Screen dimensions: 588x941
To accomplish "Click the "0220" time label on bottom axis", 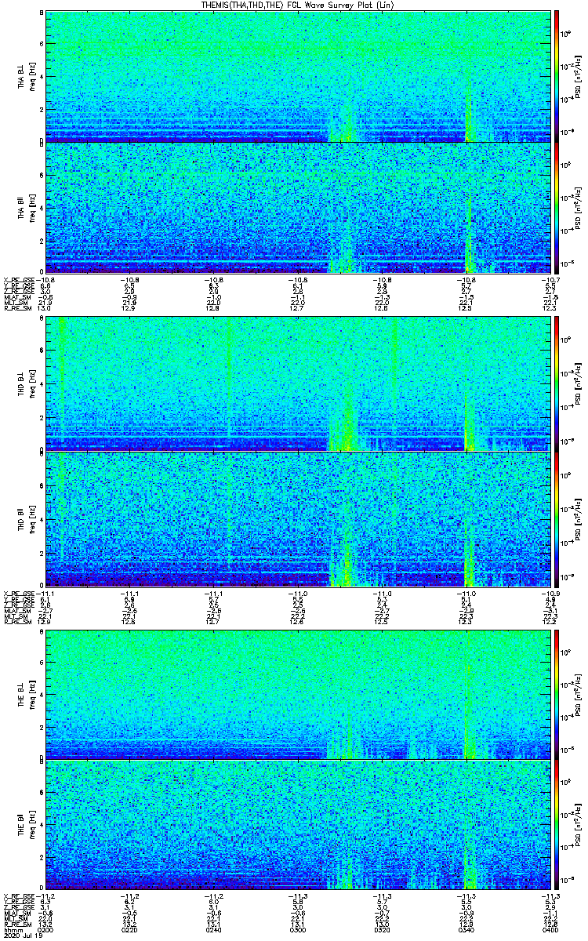I will (130, 929).
